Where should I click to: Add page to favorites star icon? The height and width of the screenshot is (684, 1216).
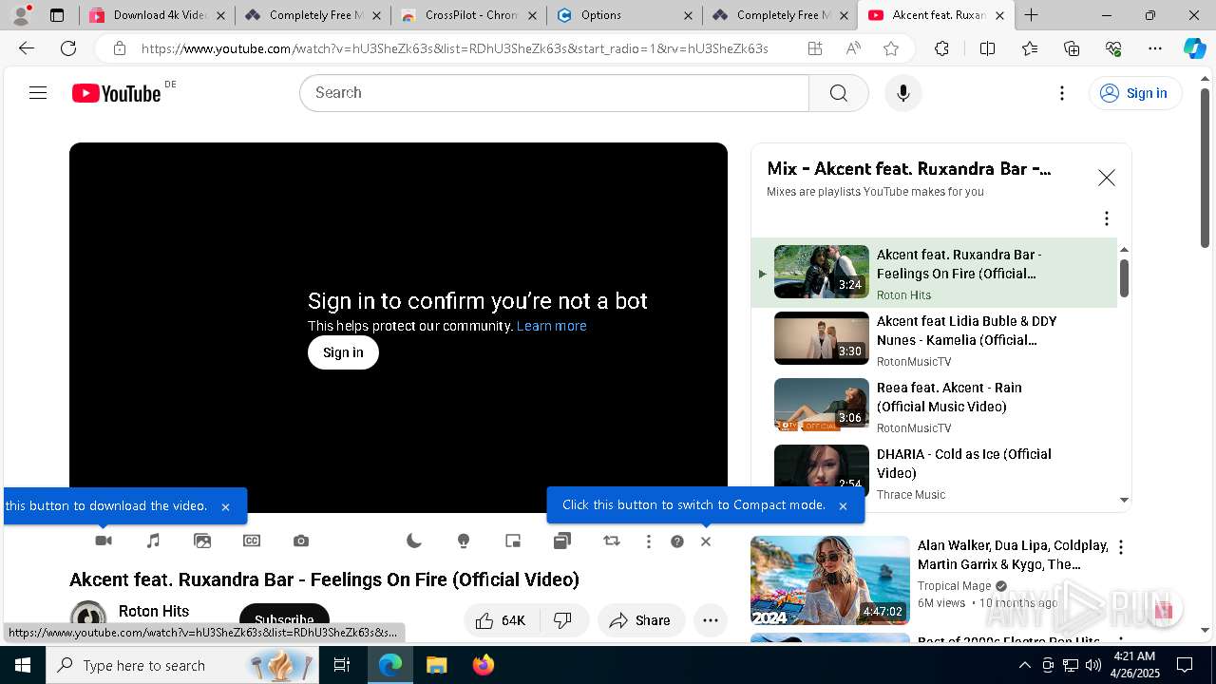pos(891,48)
